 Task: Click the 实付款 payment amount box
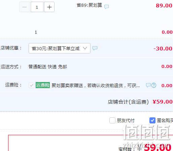91,143
